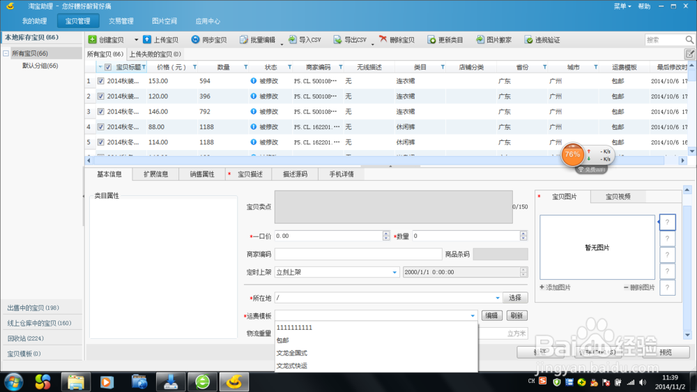Open the 价格 column filter
The height and width of the screenshot is (392, 697).
[194, 67]
